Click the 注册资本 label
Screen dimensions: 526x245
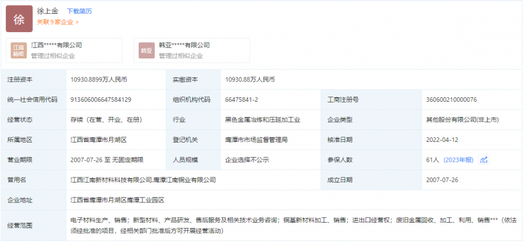pos(20,79)
